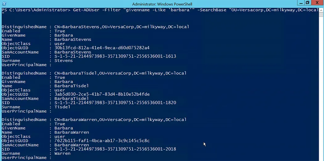The width and height of the screenshot is (324, 161).
Task: Click ObjectGUID '30b13fcd-812a-41e4-9eca-d60d075282a4'
Action: [x=102, y=48]
